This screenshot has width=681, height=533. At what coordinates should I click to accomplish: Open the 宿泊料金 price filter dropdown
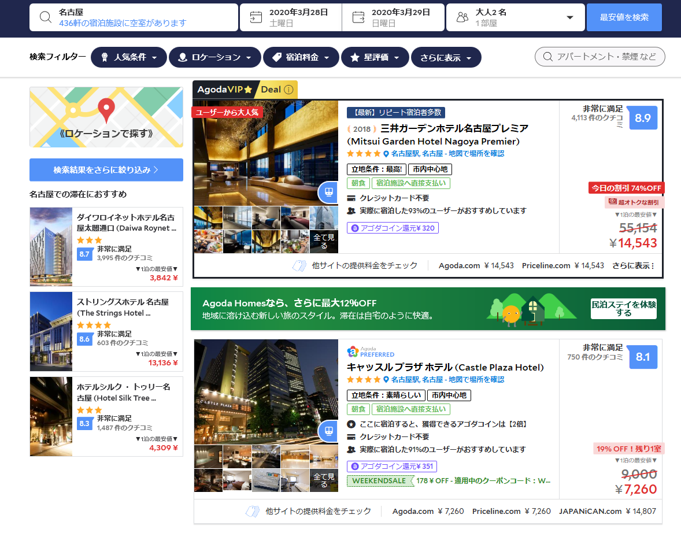pyautogui.click(x=301, y=57)
